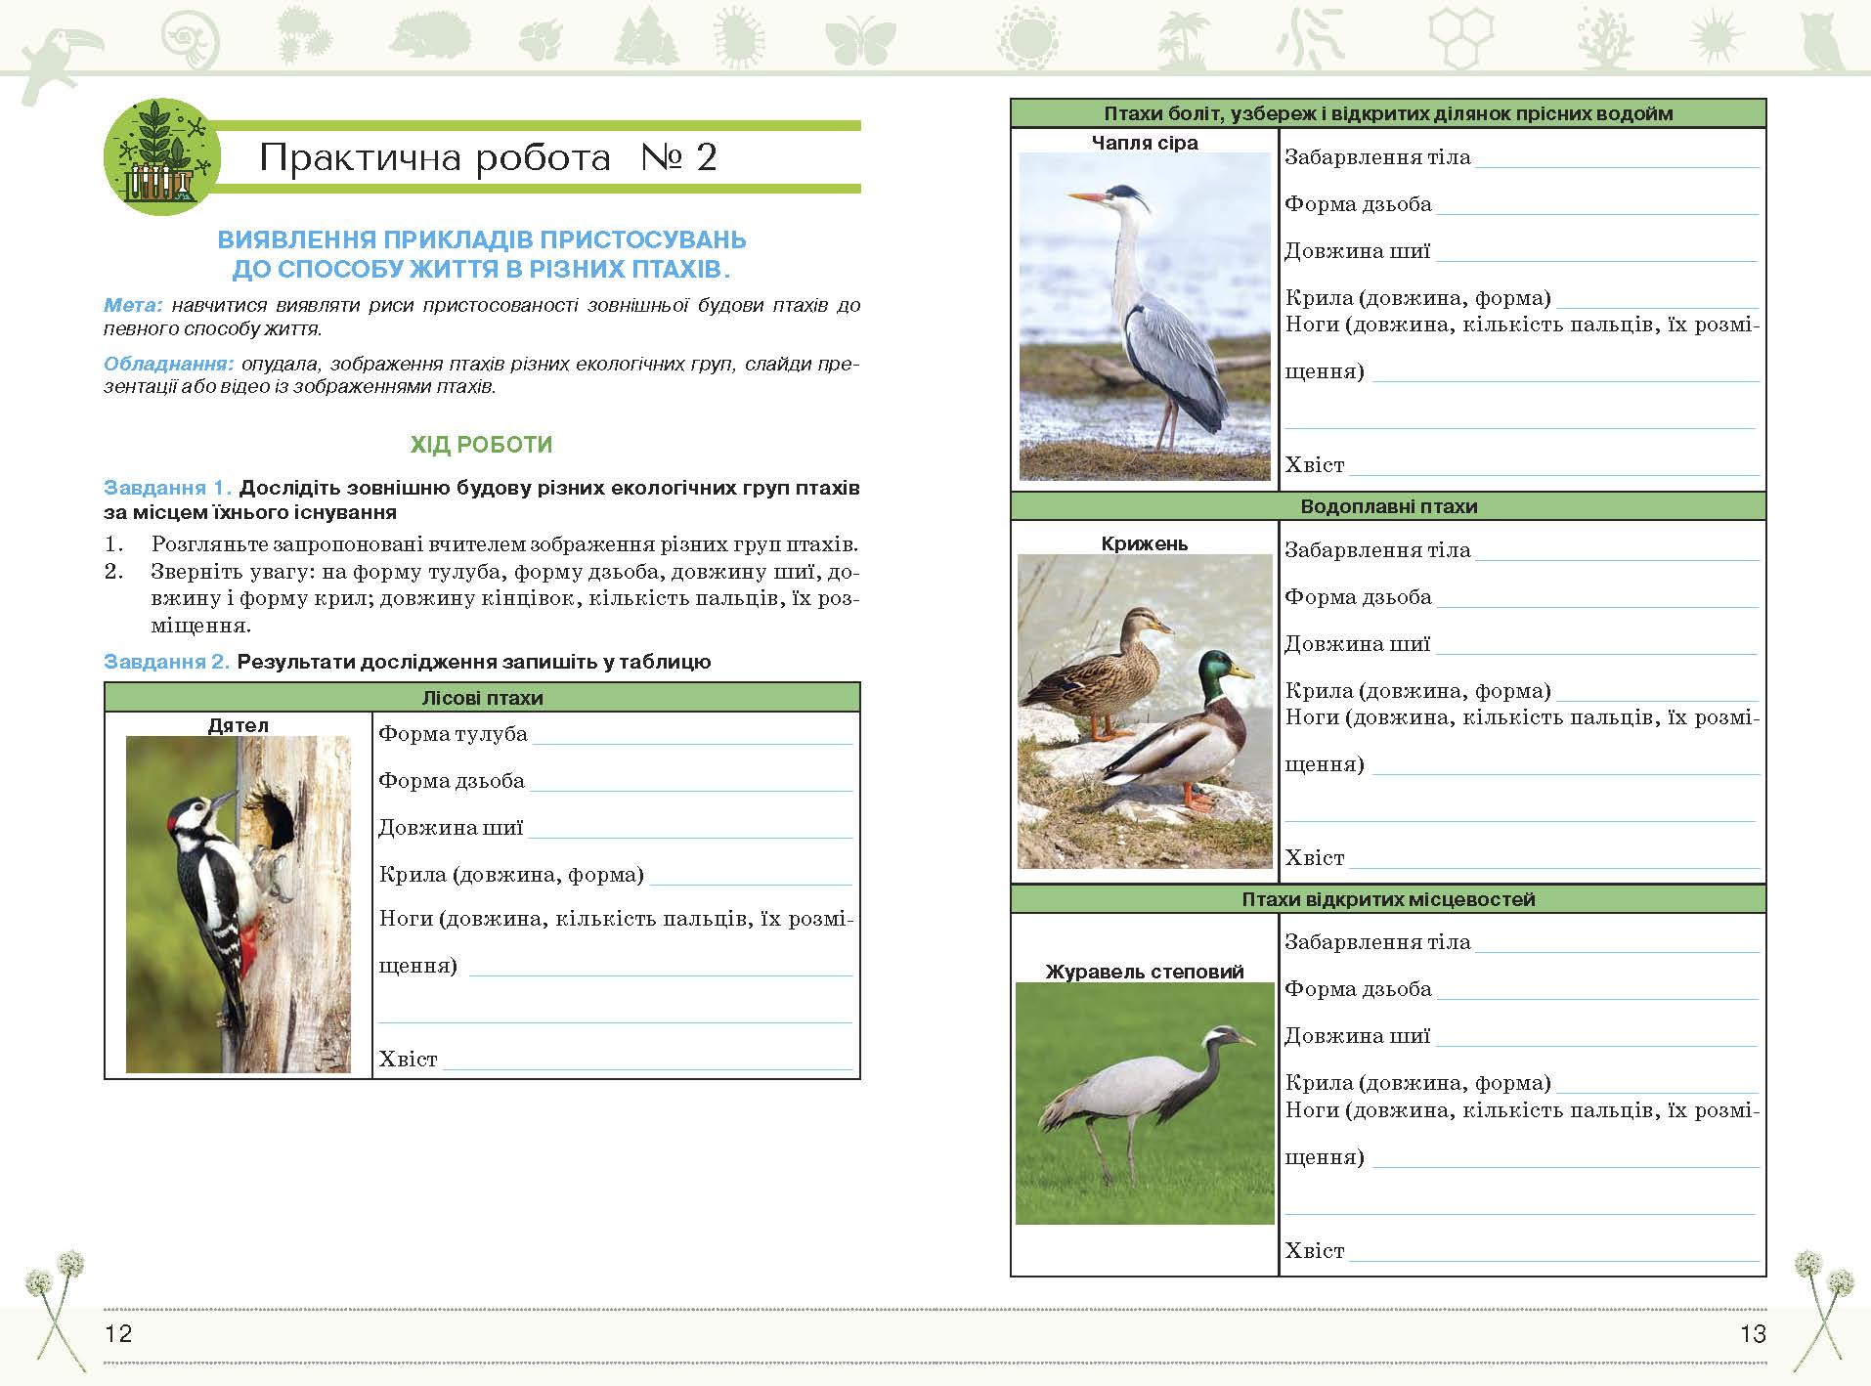Screen dimensions: 1871x1386
Task: Open the grey heron photo under Чапля сіра
Action: click(1145, 317)
